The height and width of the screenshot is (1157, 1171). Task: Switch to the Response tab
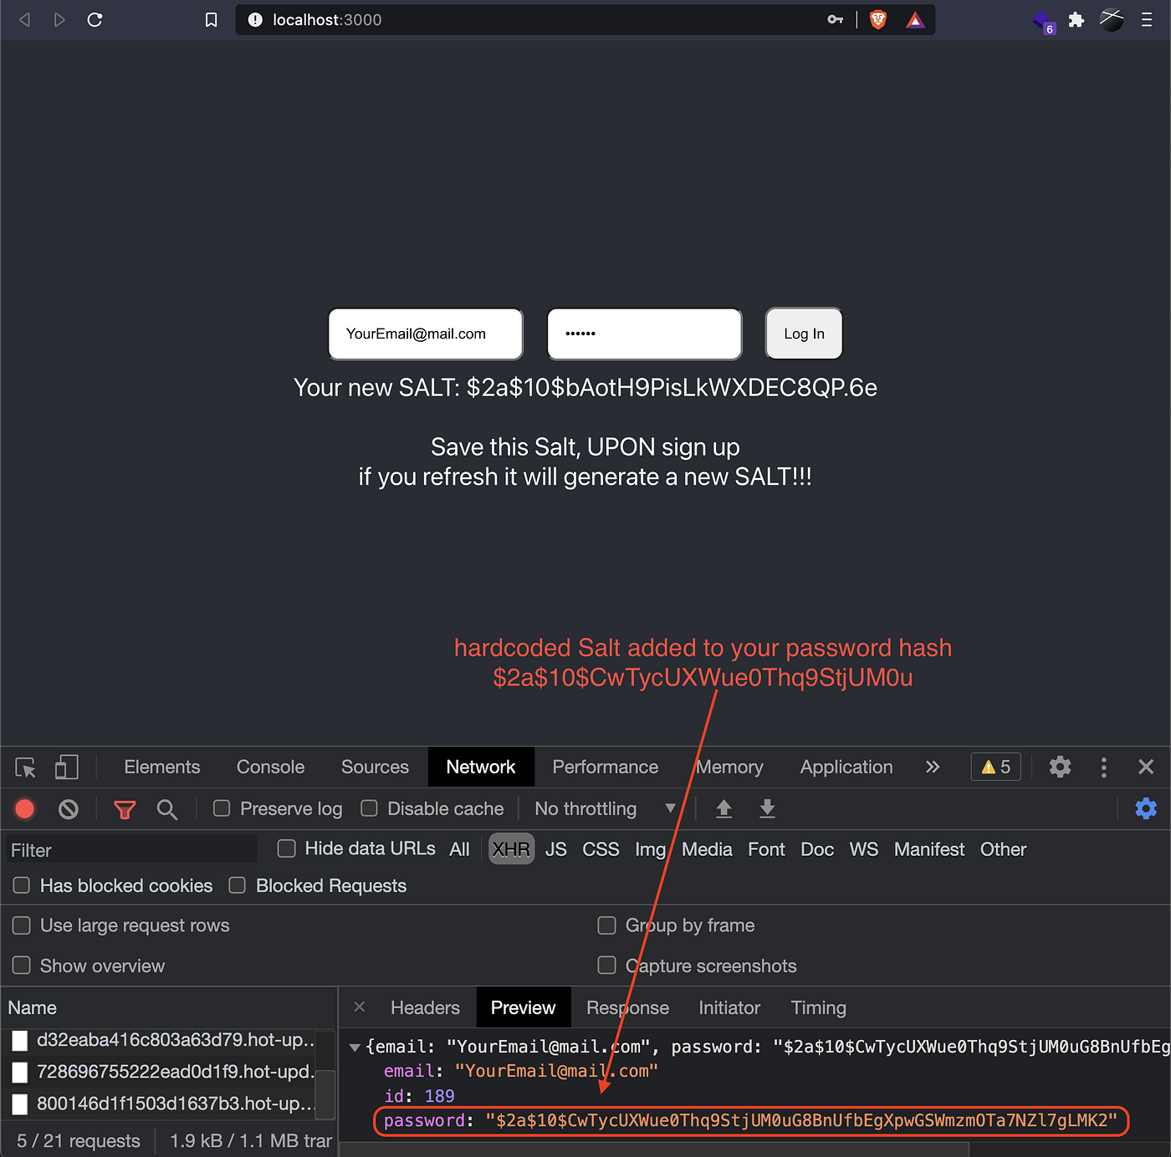(x=627, y=1007)
